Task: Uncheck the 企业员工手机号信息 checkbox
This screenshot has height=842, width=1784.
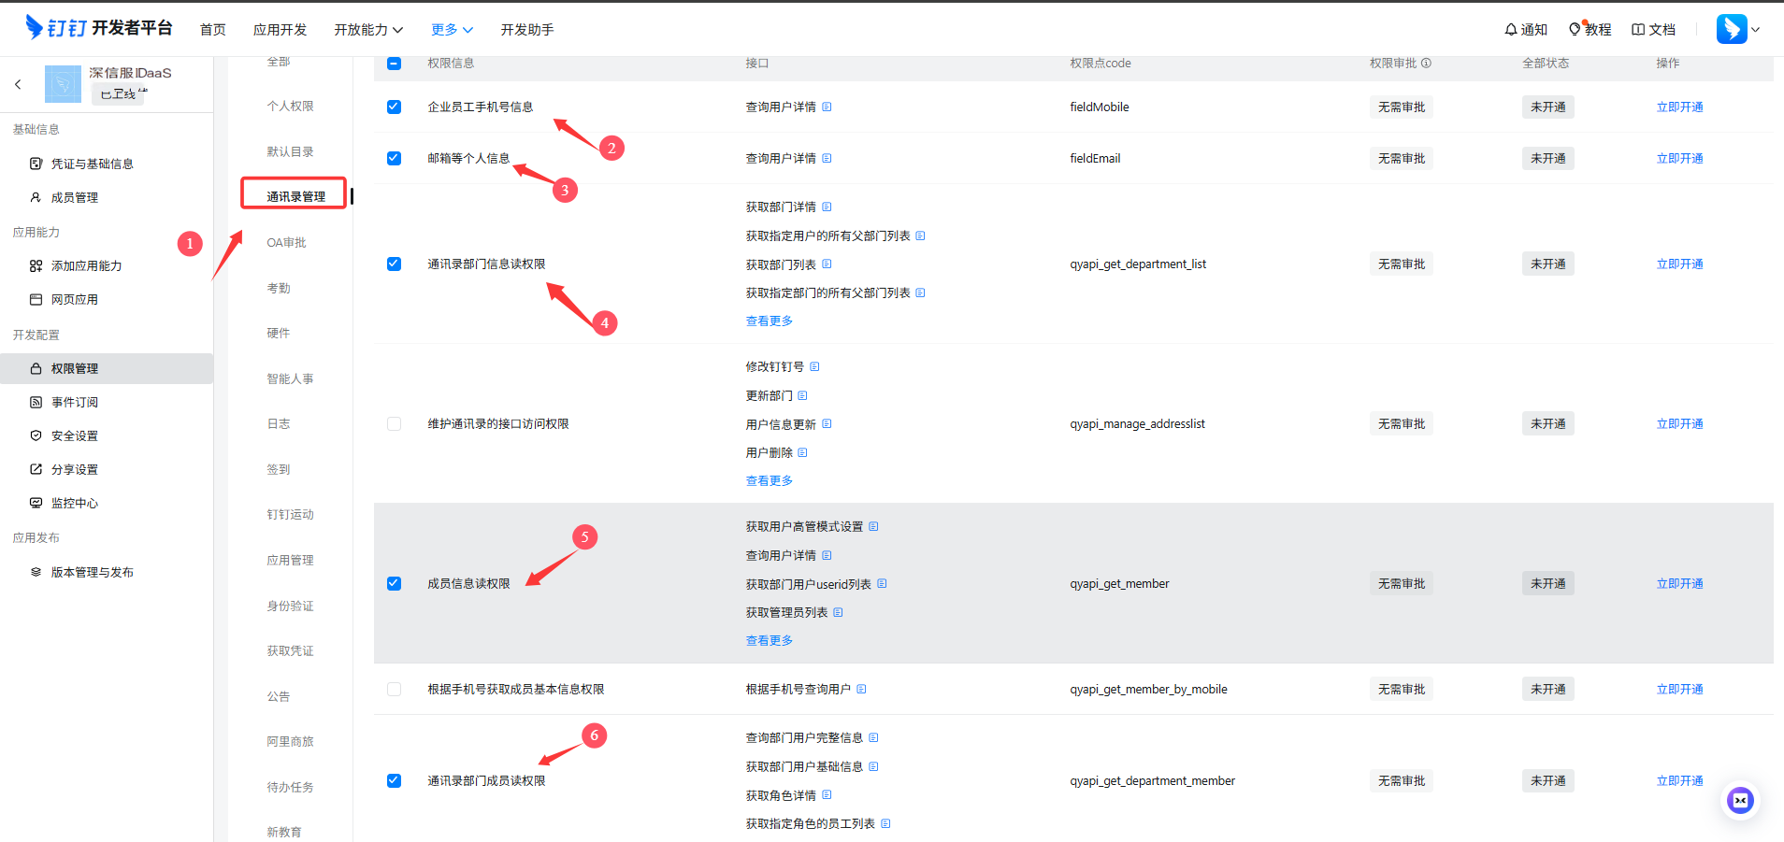Action: click(394, 107)
